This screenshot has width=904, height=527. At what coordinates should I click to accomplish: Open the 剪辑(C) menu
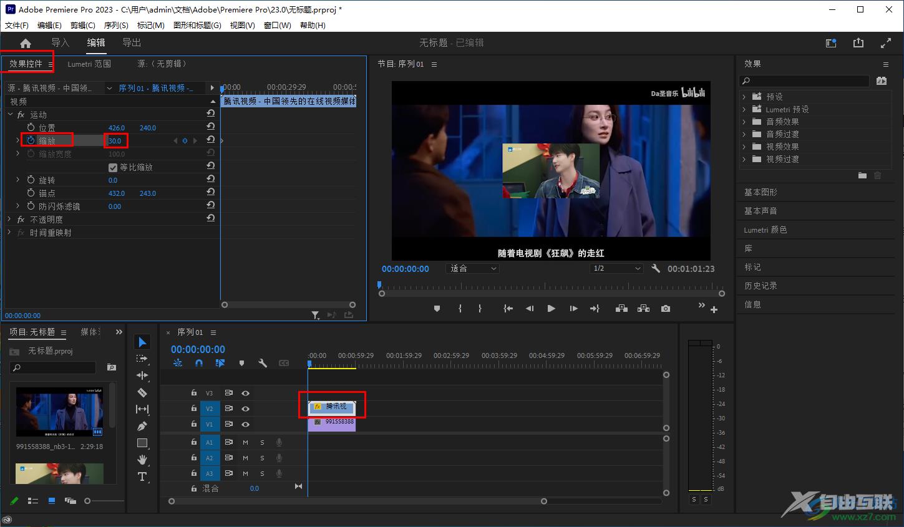tap(83, 26)
